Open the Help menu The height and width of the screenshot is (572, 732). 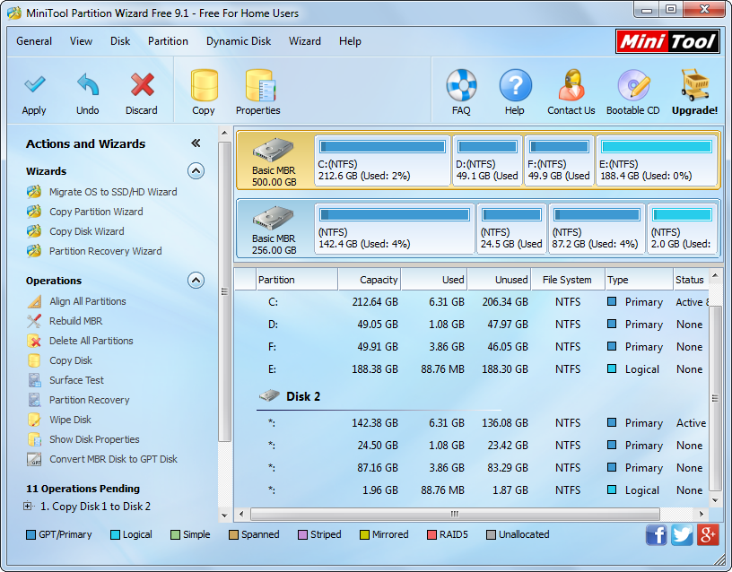pos(350,41)
